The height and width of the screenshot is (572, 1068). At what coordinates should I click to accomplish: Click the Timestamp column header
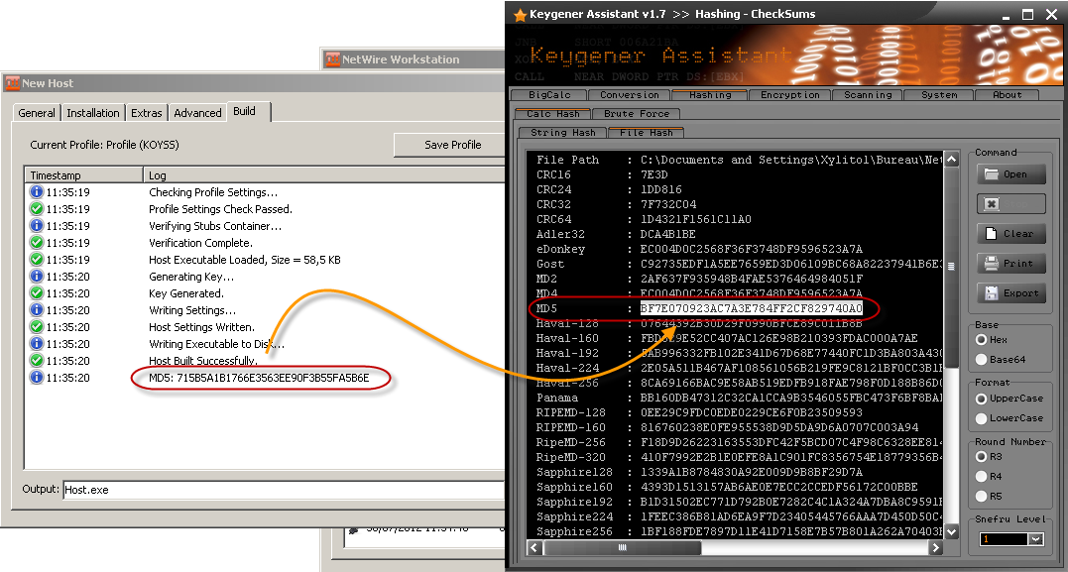(84, 175)
